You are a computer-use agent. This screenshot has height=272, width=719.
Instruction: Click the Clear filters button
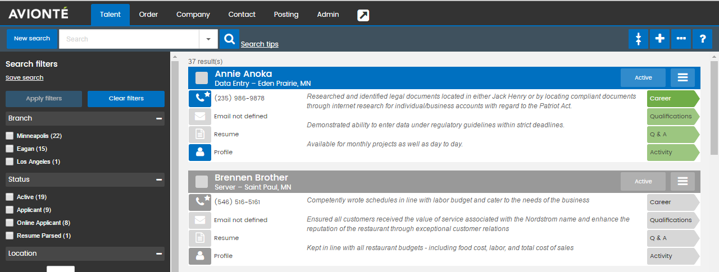[x=126, y=99]
